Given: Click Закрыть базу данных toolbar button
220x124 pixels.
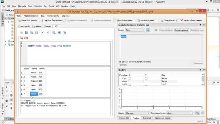Looking at the screenshot, I should click(191, 20).
